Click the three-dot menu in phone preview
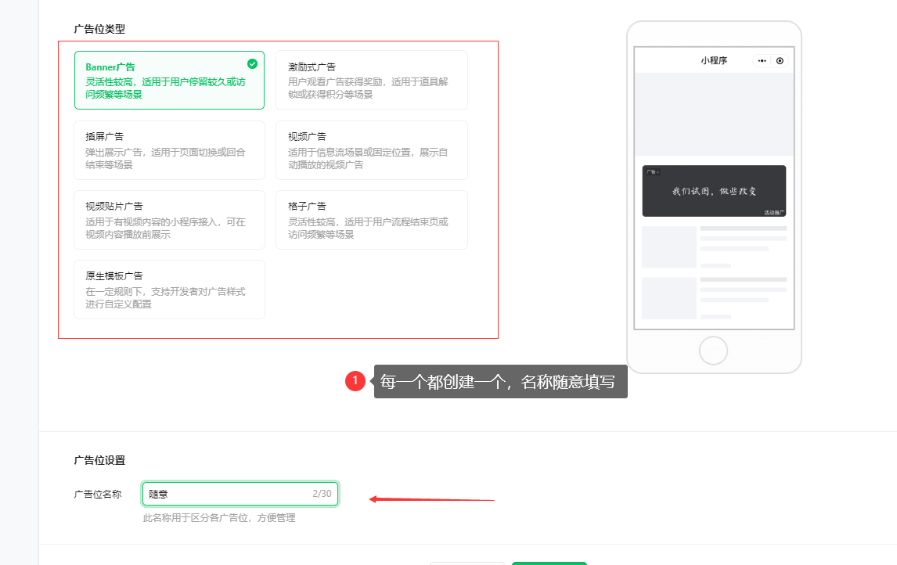The width and height of the screenshot is (897, 565). coord(762,60)
